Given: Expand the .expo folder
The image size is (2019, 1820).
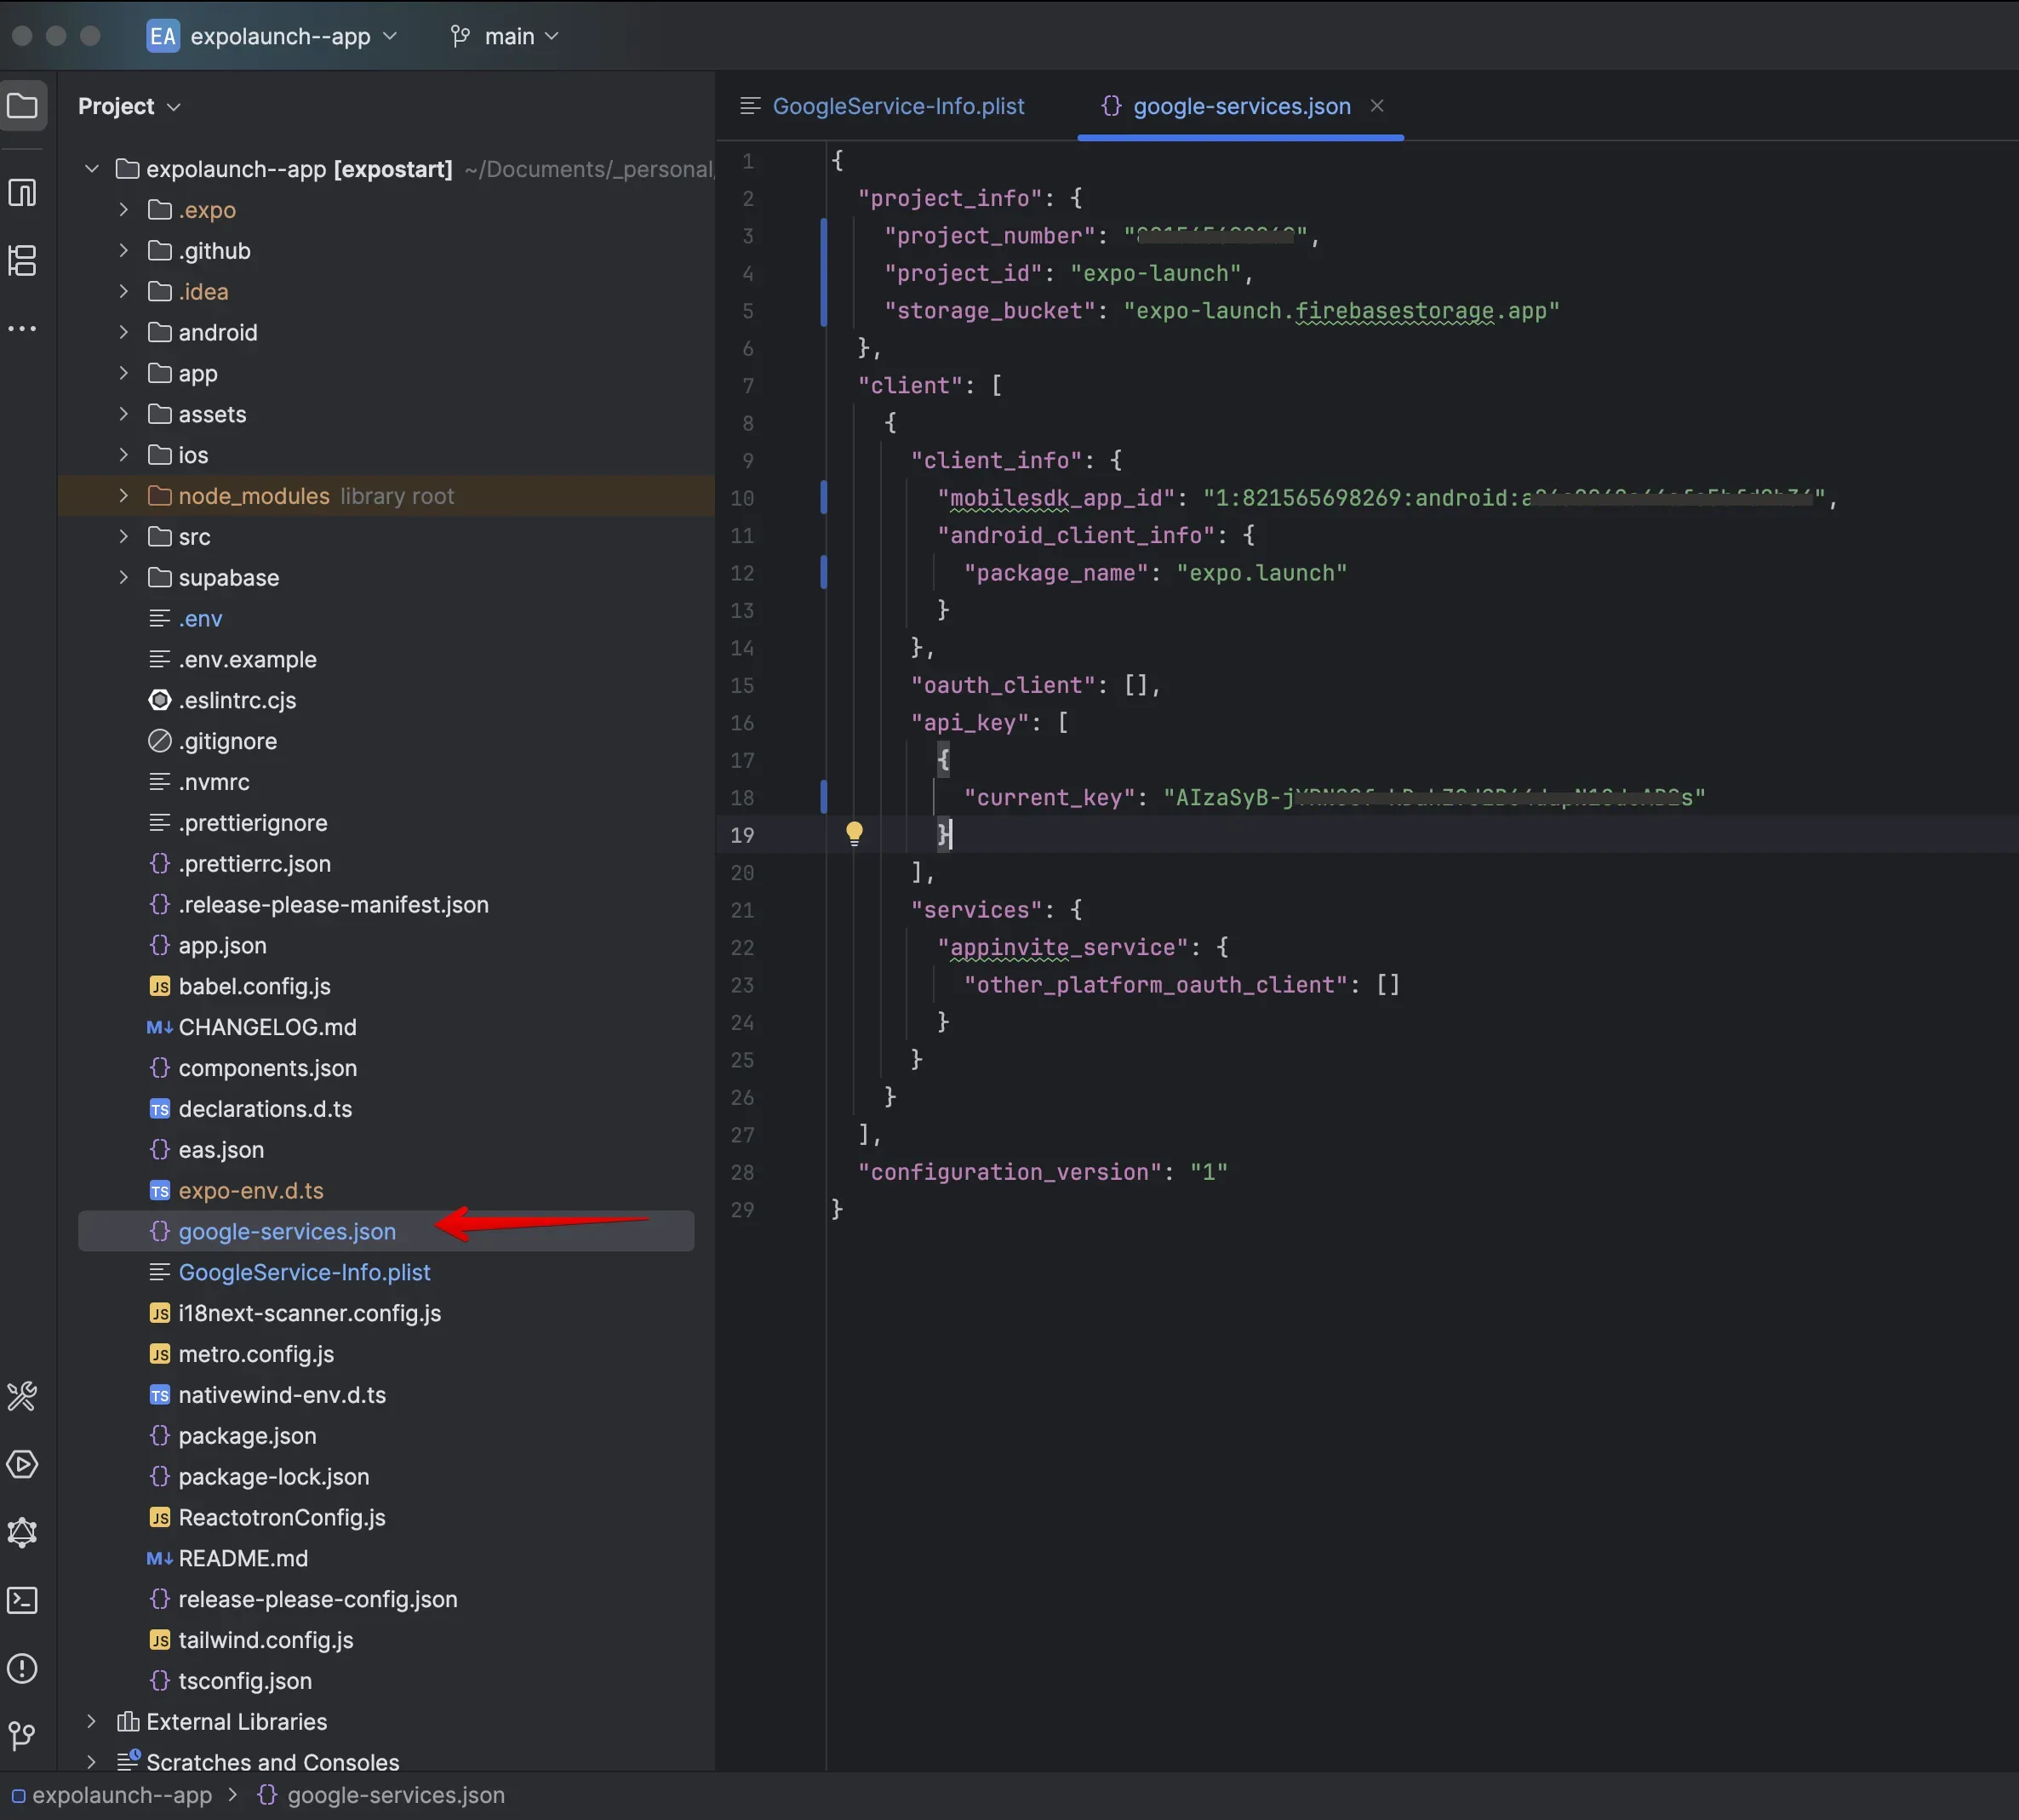Looking at the screenshot, I should coord(123,210).
